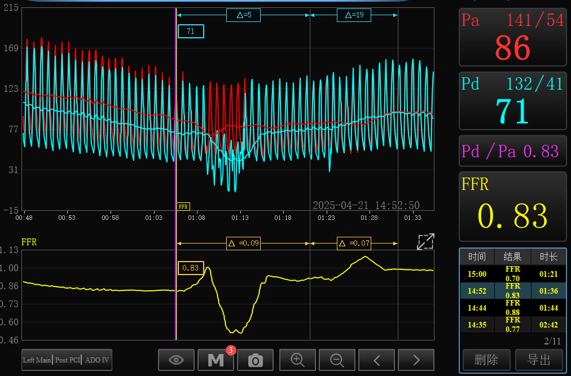This screenshot has height=376, width=571.
Task: Click the 00:48 time axis label
Action: 24,218
